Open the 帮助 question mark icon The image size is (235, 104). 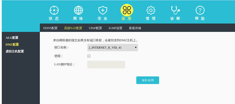coord(200,10)
